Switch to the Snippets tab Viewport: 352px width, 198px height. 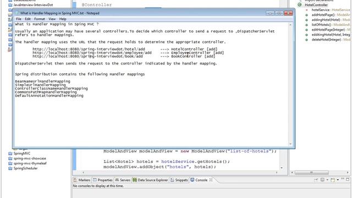coord(182,180)
